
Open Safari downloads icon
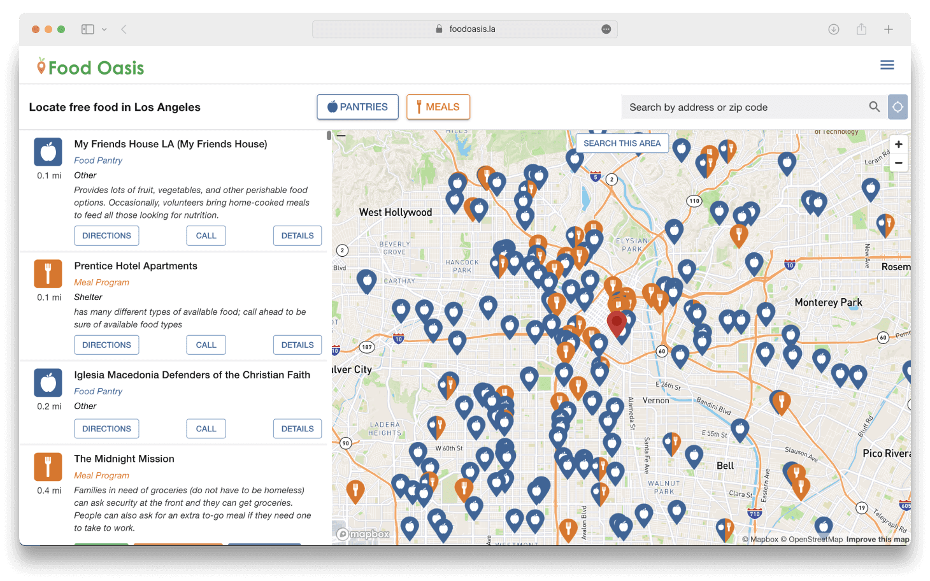[x=833, y=29]
